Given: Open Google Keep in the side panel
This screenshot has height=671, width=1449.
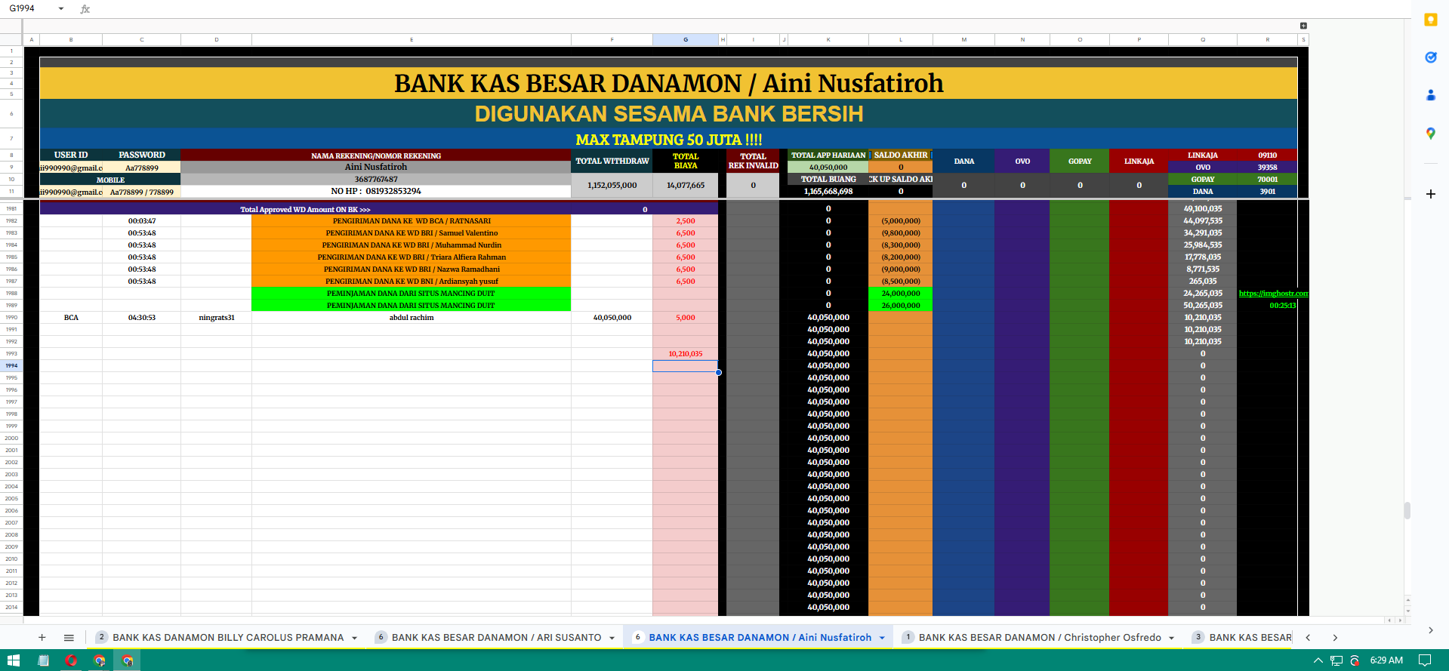Looking at the screenshot, I should click(1430, 20).
